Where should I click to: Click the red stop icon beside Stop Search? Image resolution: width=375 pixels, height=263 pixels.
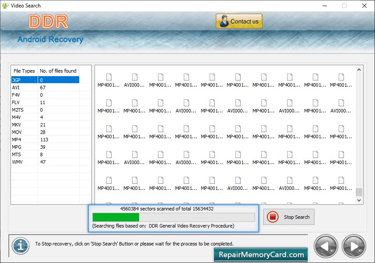point(273,217)
